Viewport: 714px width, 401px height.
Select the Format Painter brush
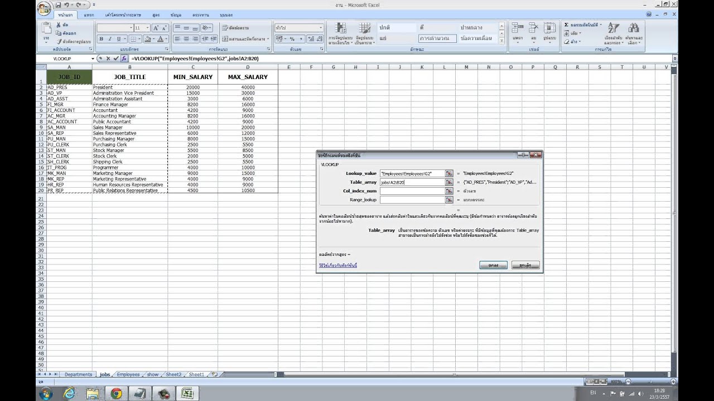pyautogui.click(x=59, y=41)
